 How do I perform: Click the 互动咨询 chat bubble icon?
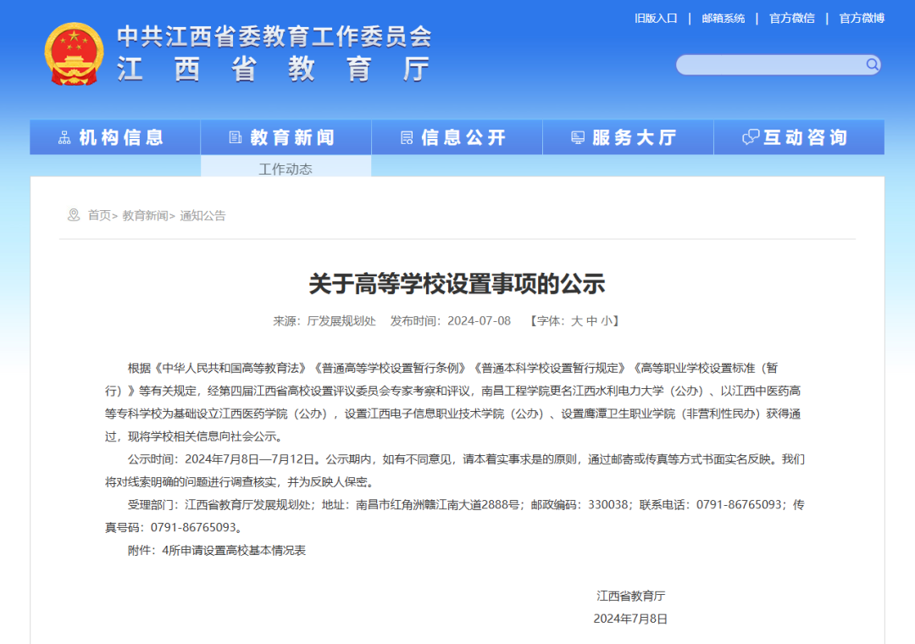[x=749, y=137]
